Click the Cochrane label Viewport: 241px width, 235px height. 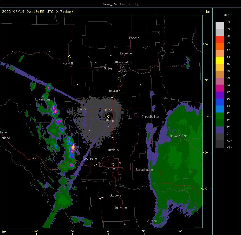click(x=90, y=159)
